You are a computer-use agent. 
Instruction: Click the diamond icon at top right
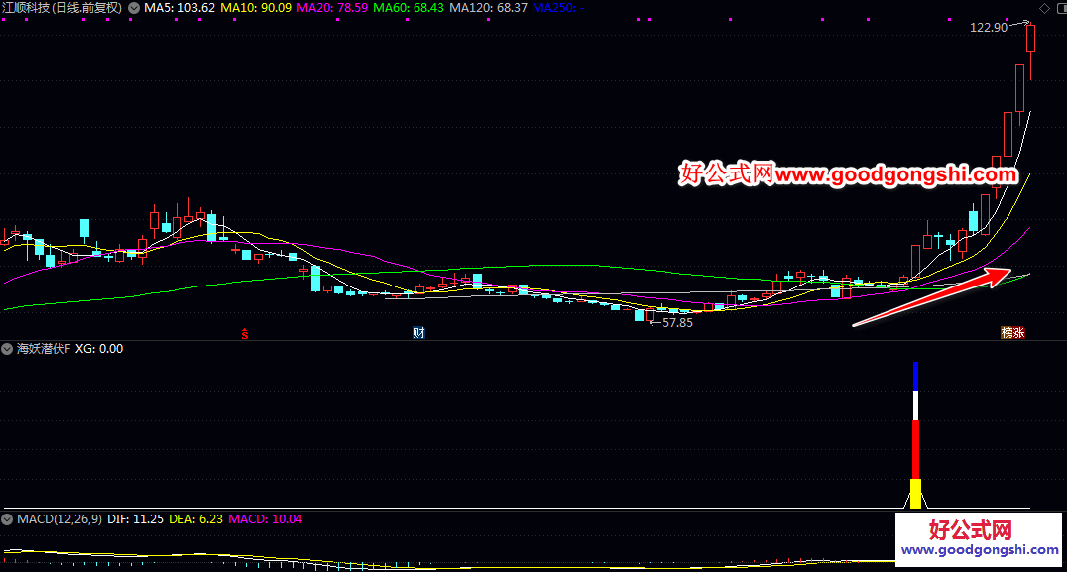(x=1044, y=8)
